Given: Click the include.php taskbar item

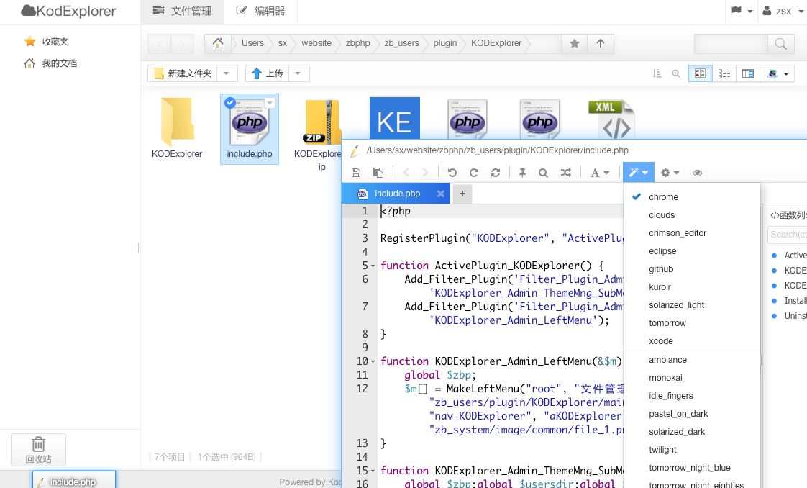Looking at the screenshot, I should coord(74,480).
